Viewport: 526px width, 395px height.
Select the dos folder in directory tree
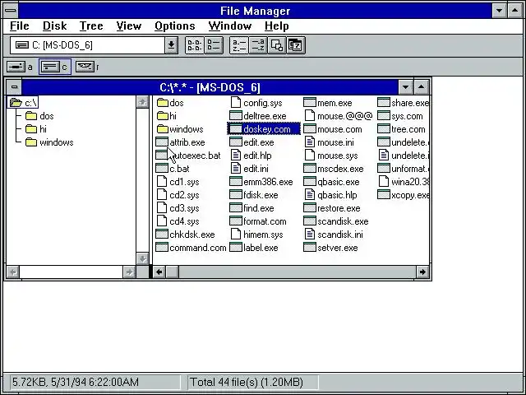coord(39,116)
